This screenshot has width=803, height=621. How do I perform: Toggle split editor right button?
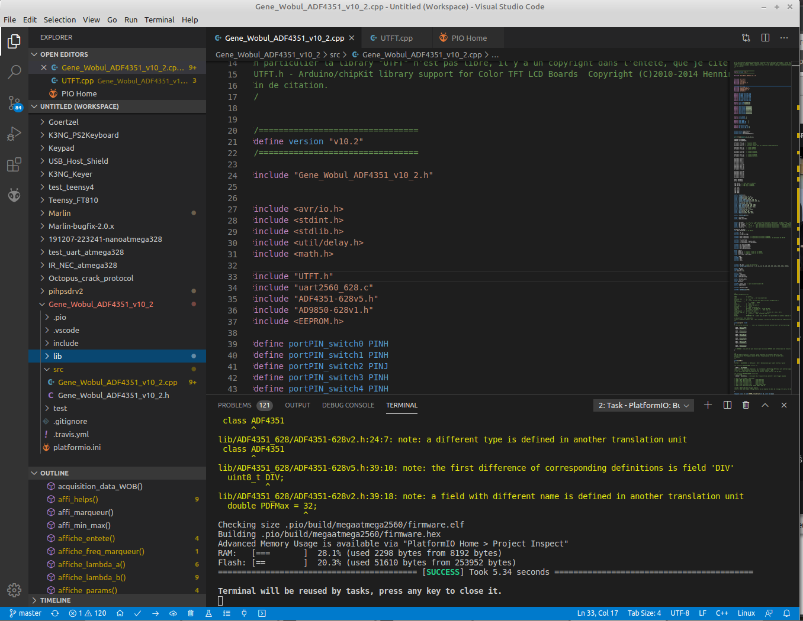point(765,38)
